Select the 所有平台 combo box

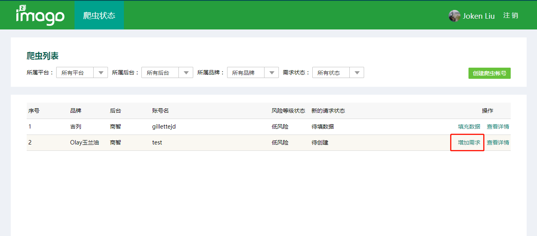(82, 73)
